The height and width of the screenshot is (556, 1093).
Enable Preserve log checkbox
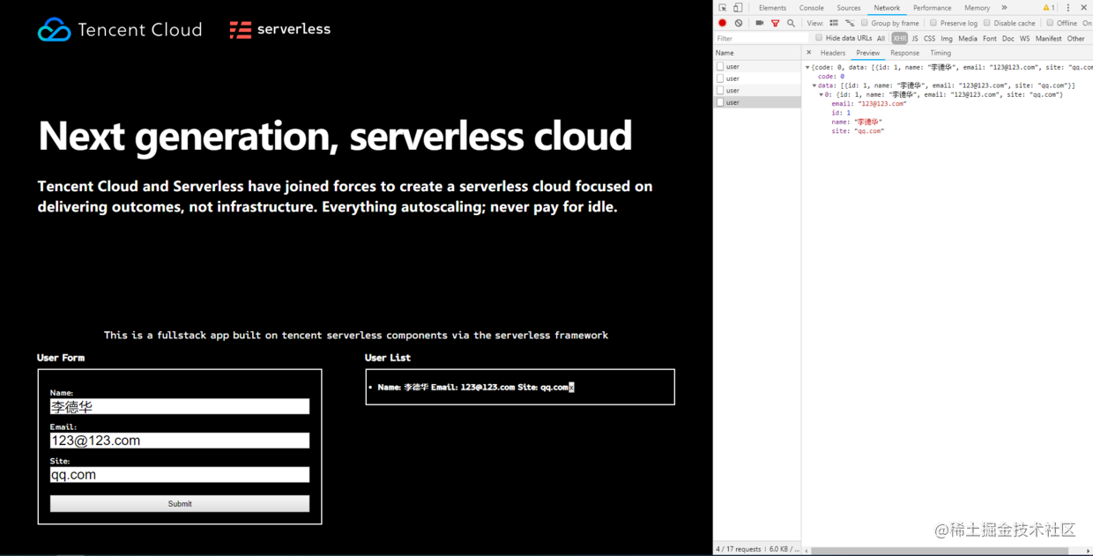(x=933, y=23)
